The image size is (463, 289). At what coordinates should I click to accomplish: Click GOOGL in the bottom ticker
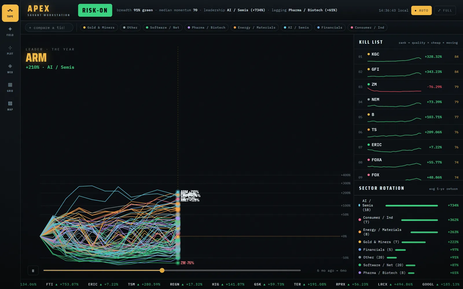(441, 284)
